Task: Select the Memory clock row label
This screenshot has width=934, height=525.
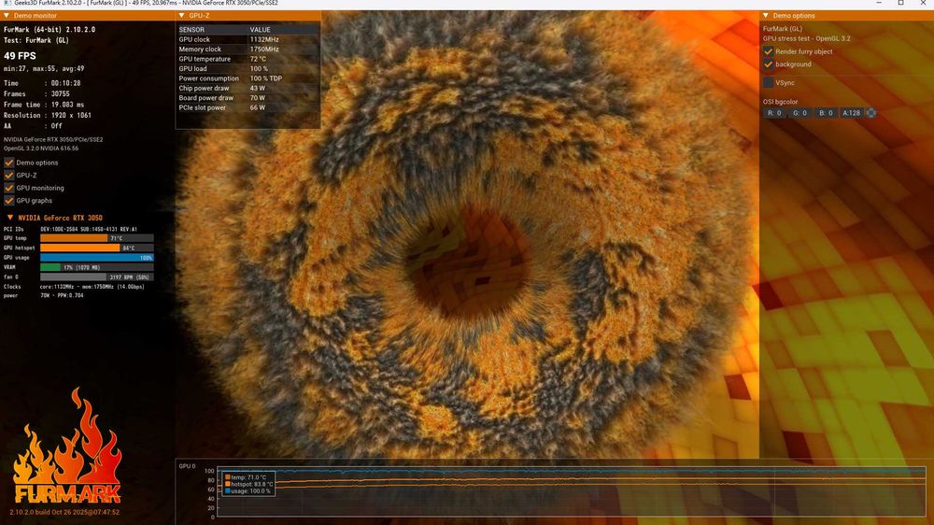Action: [200, 49]
